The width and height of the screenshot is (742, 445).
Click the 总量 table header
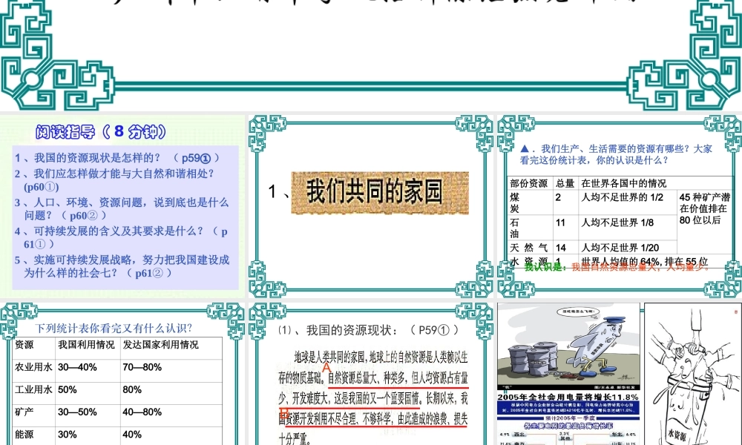point(565,183)
